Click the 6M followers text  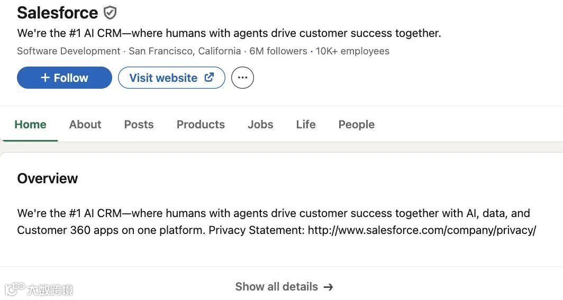tap(278, 51)
